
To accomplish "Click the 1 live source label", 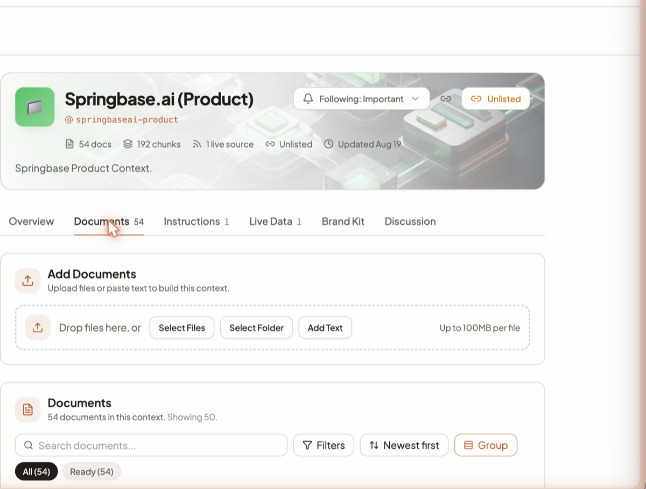I will pyautogui.click(x=230, y=144).
